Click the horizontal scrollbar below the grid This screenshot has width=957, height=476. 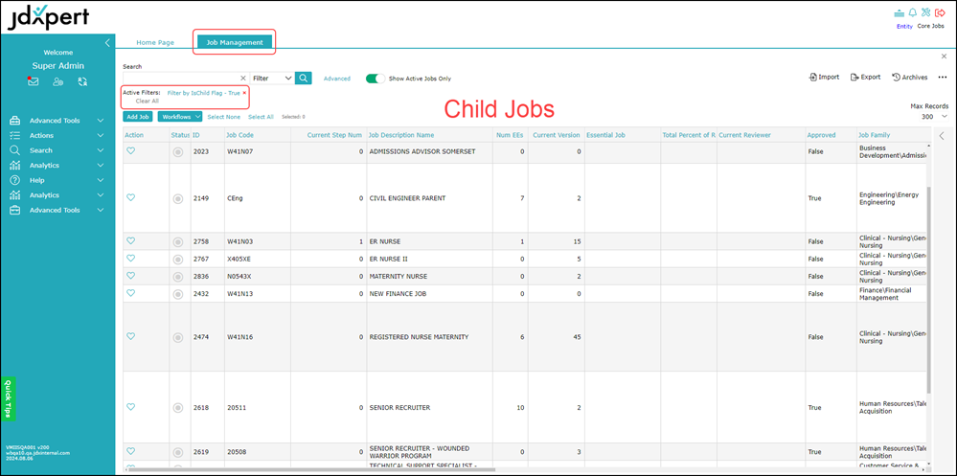point(312,470)
